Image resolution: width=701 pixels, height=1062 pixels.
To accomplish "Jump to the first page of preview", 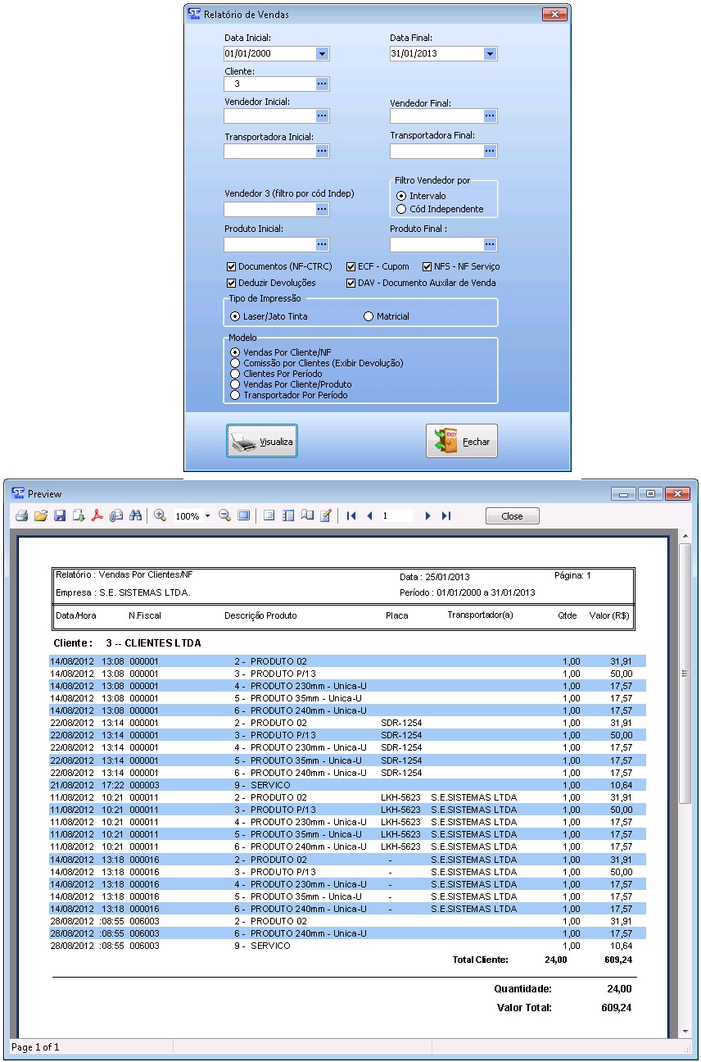I will (x=351, y=516).
